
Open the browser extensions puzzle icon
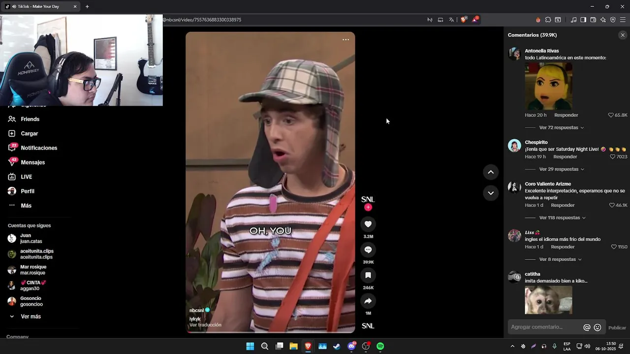(x=548, y=20)
